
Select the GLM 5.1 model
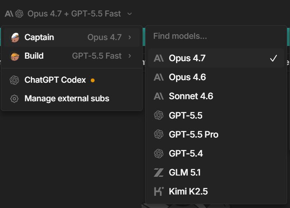coord(216,173)
